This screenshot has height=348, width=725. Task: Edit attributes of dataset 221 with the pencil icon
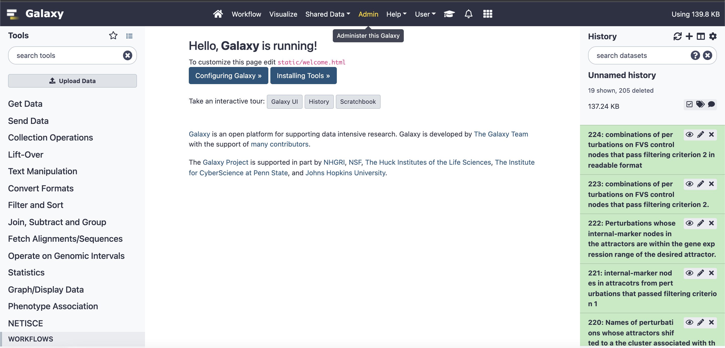[700, 273]
